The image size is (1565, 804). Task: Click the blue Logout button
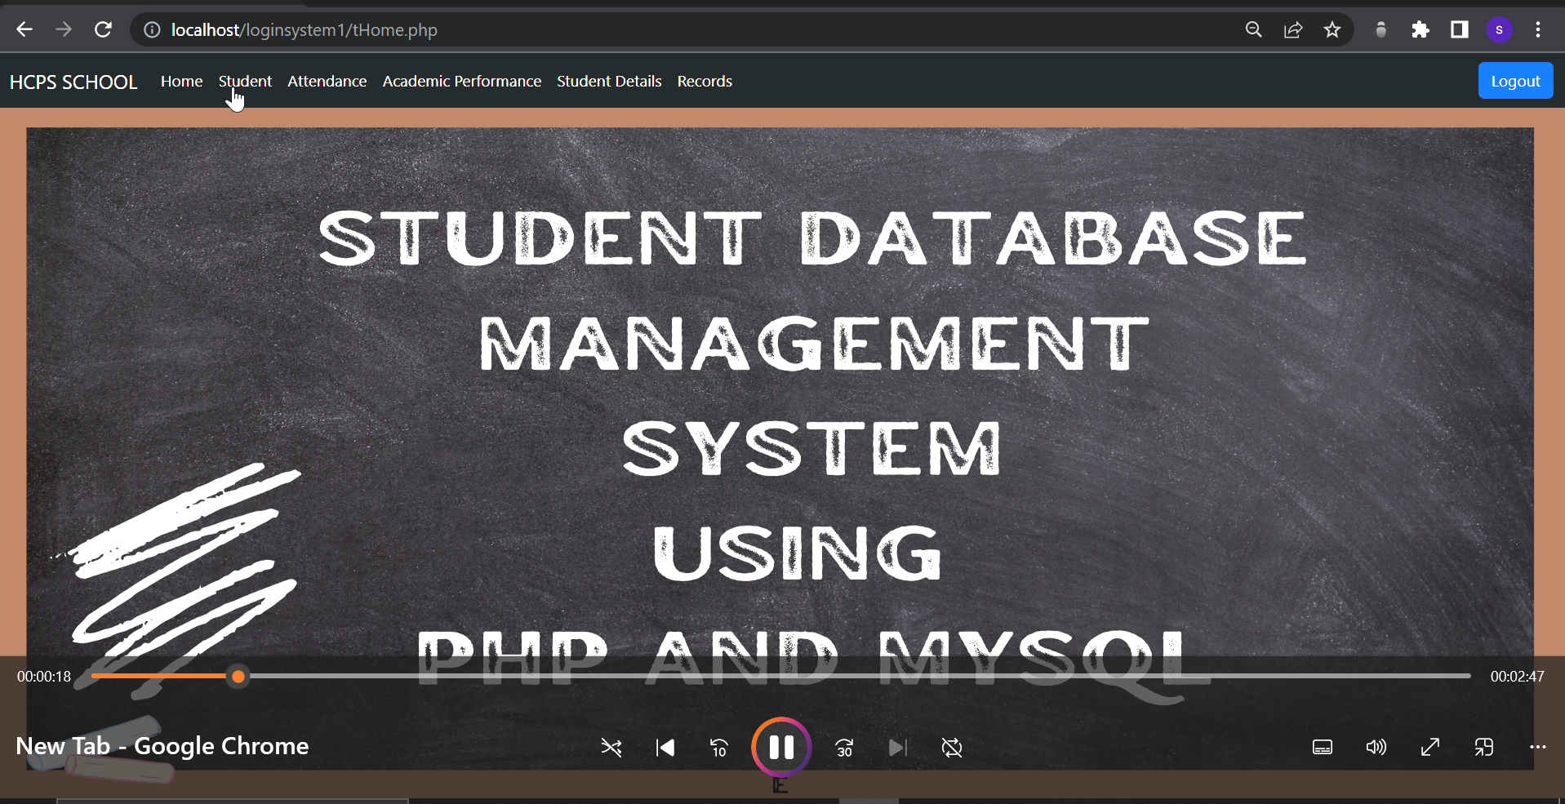pyautogui.click(x=1515, y=81)
